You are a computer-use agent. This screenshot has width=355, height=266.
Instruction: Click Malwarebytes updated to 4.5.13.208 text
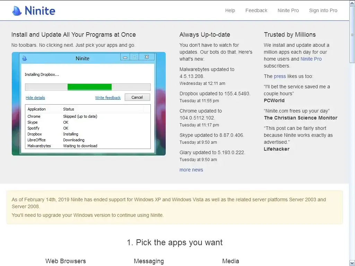coord(207,73)
